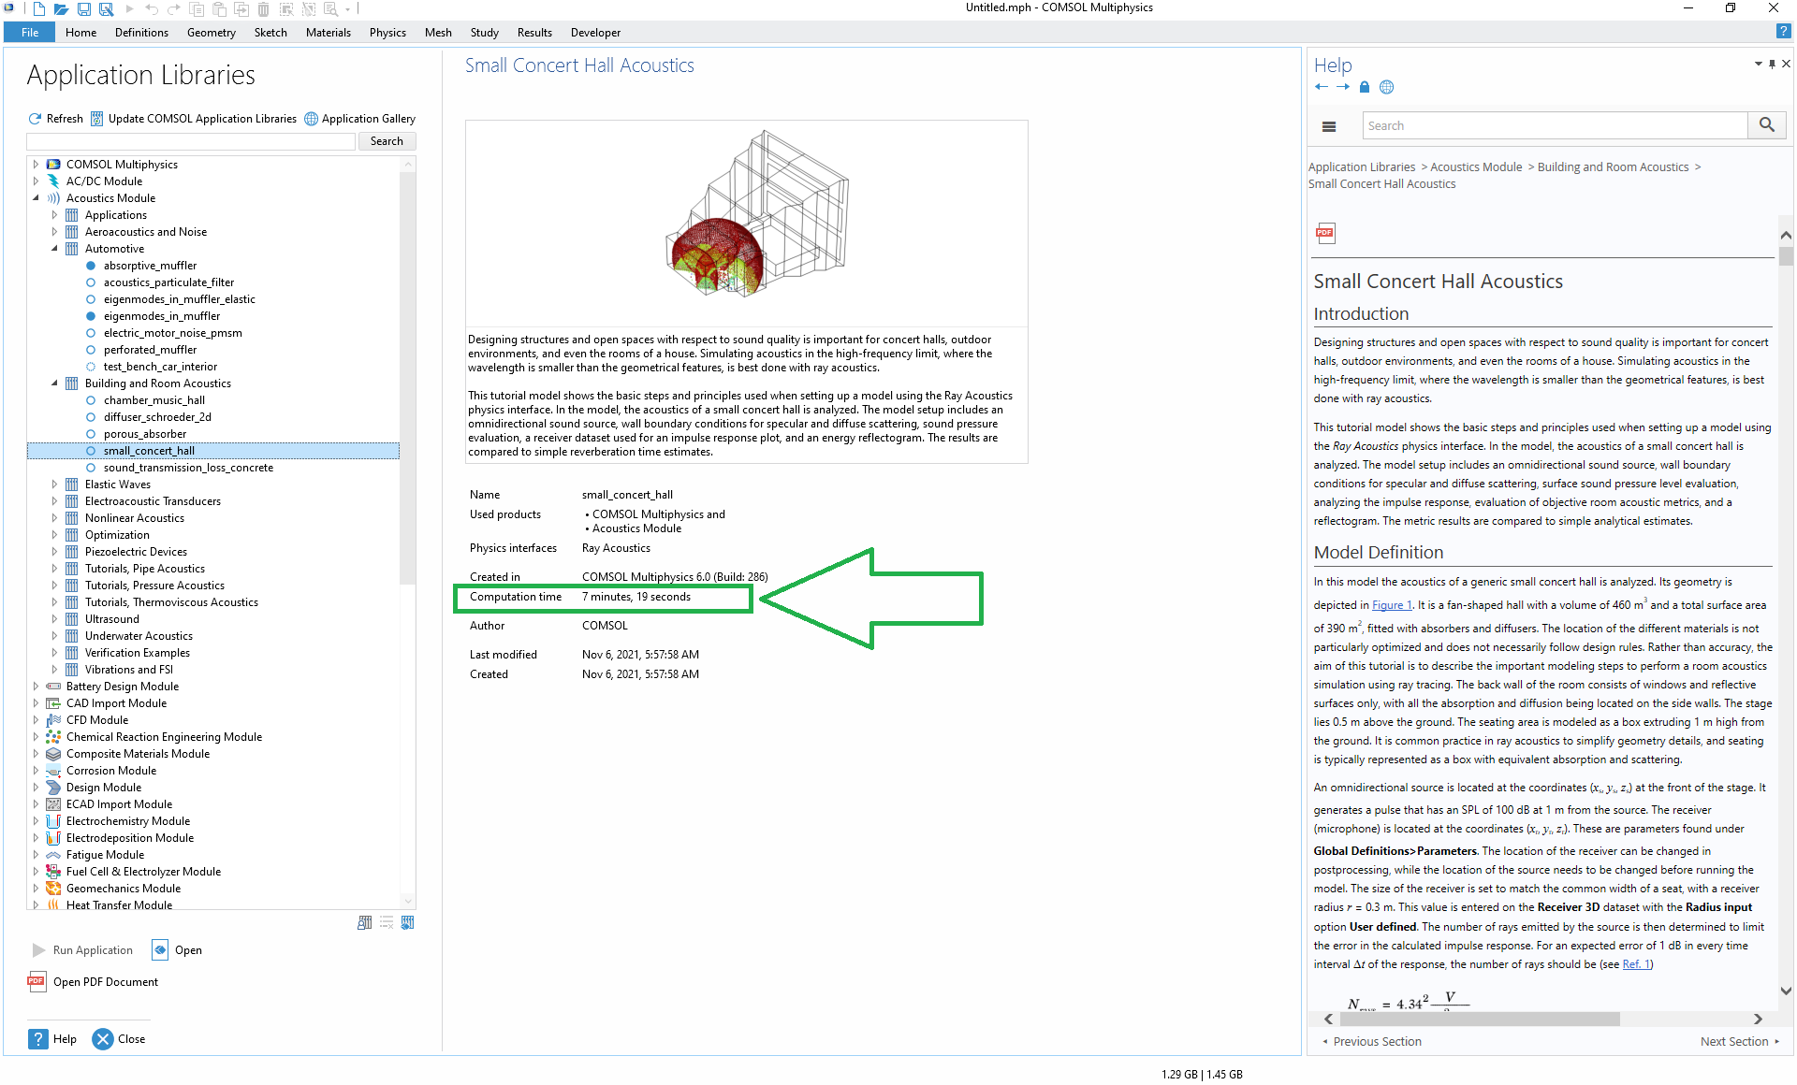Image resolution: width=1797 pixels, height=1085 pixels.
Task: Click the Search button in Application Libraries
Action: [x=387, y=141]
